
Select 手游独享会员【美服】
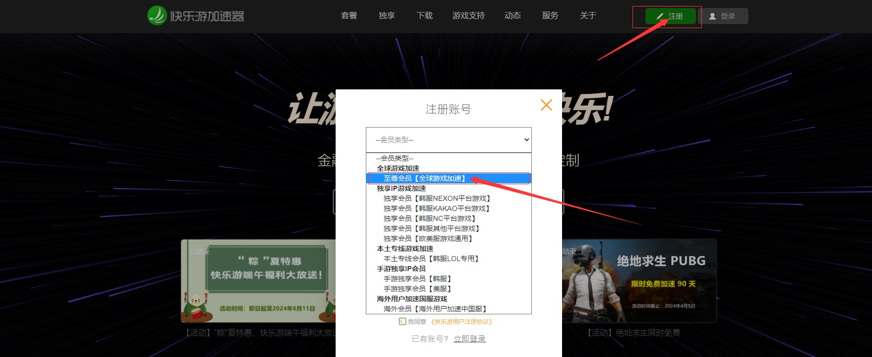tap(449, 289)
